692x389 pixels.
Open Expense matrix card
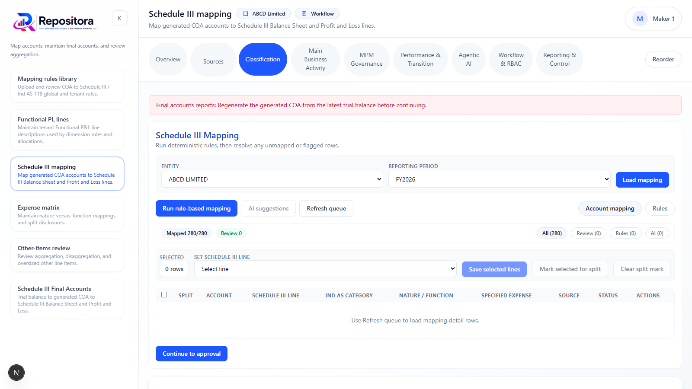tap(67, 214)
